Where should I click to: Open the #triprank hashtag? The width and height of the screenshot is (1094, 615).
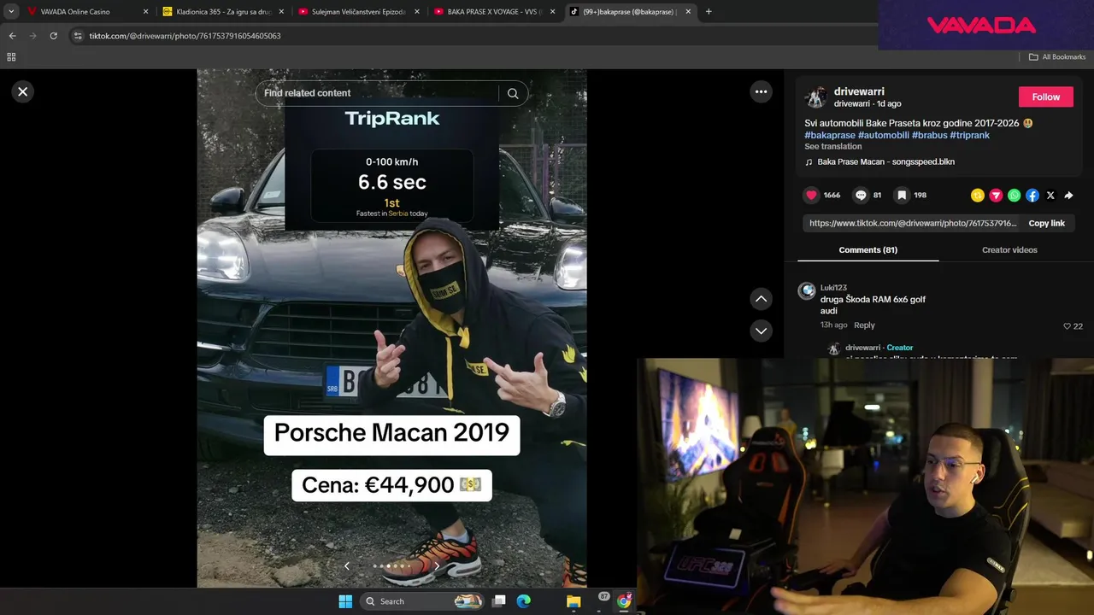[x=970, y=135]
